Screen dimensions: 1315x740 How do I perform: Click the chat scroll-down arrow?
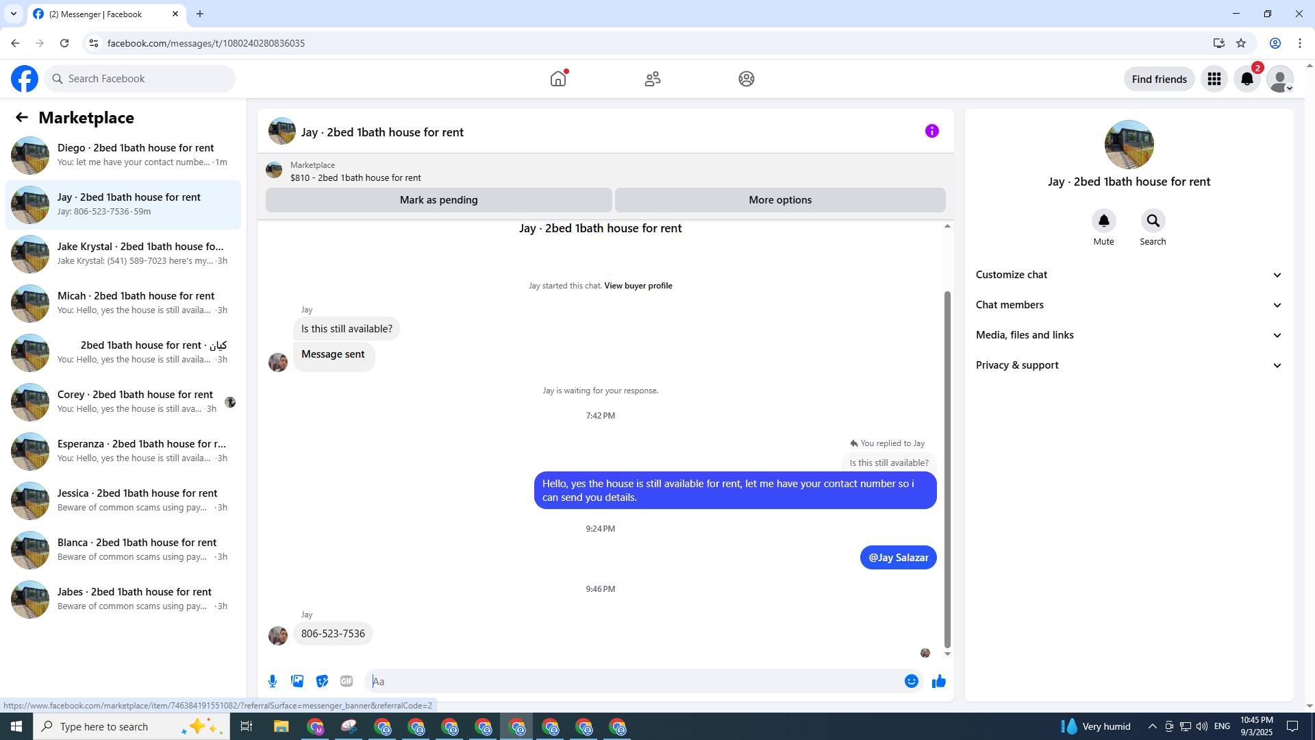(947, 654)
